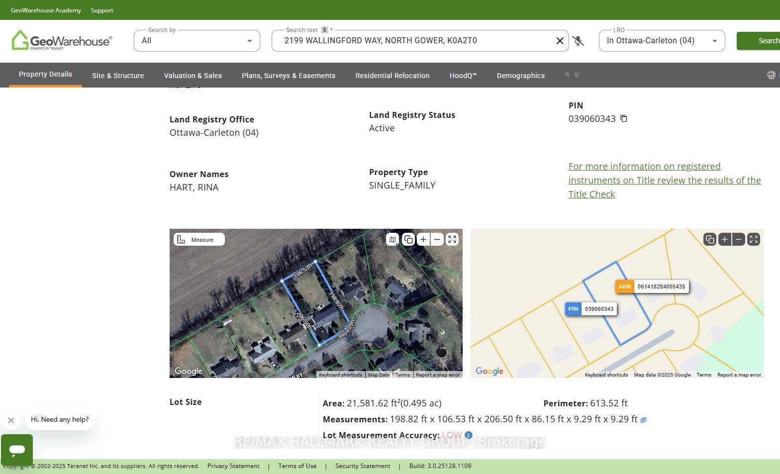Zoom out on the street map
The image size is (780, 474).
point(739,239)
